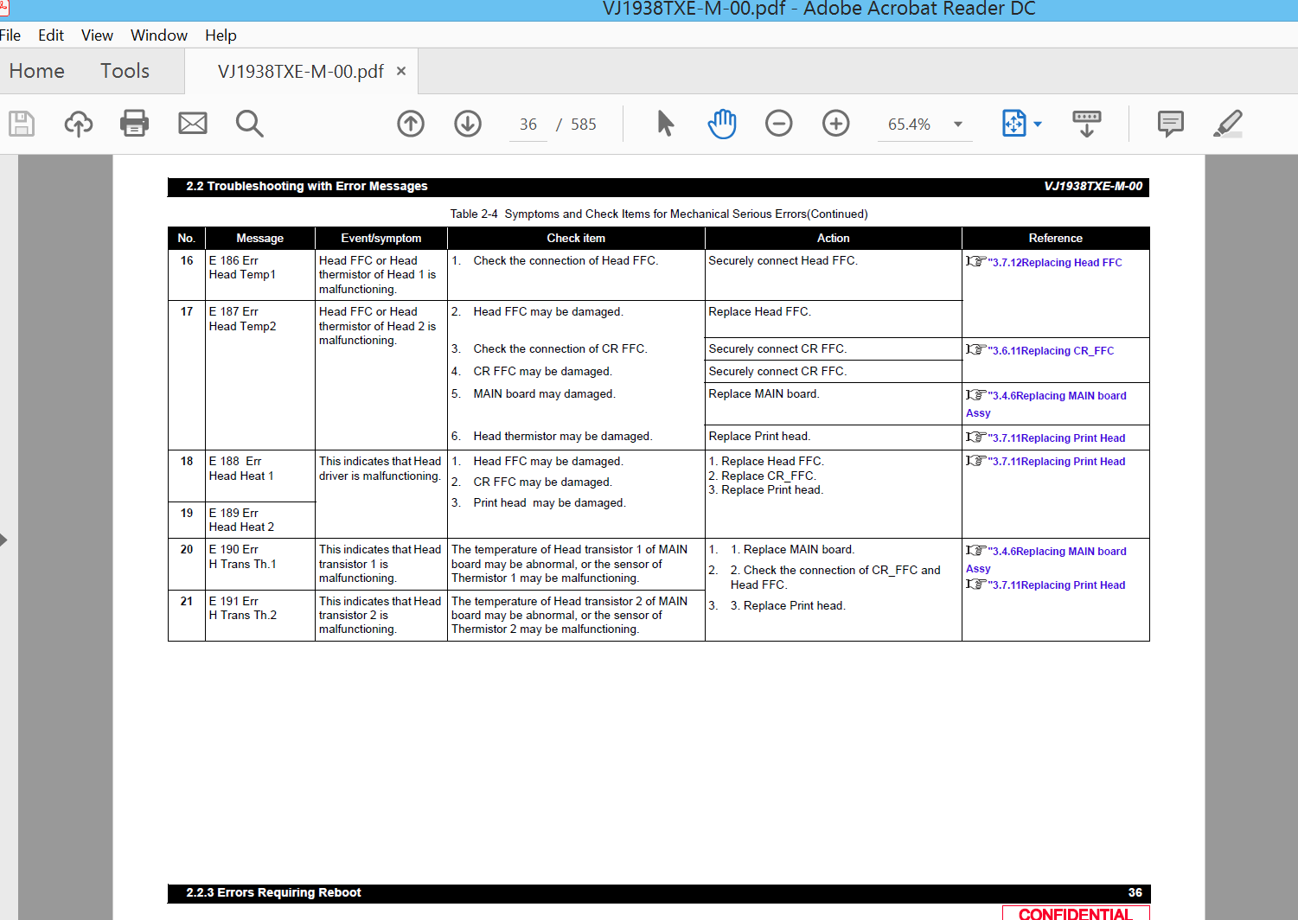The image size is (1298, 920).
Task: Open the read mode keyboard-arrow icon
Action: coord(1087,124)
